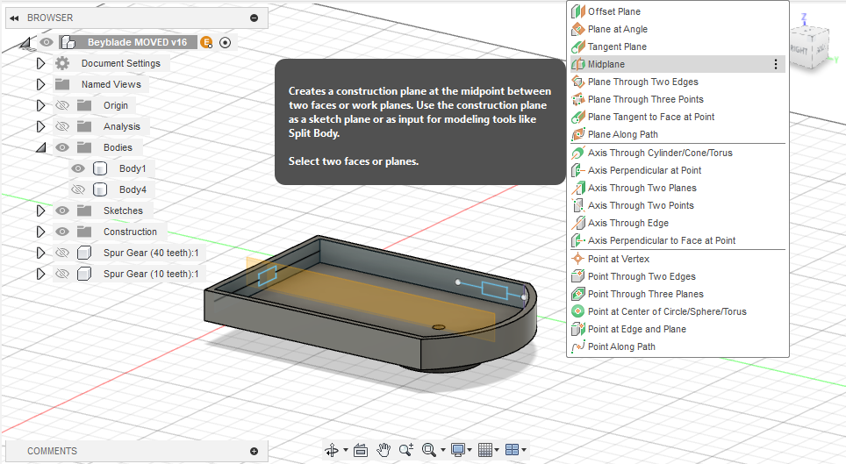
Task: Show the hidden Analysis folder
Action: tap(62, 126)
